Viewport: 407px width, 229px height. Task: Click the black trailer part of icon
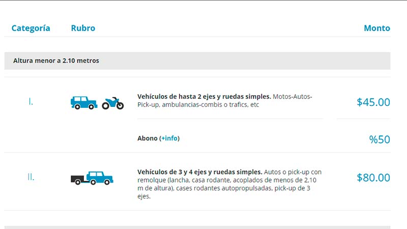pyautogui.click(x=77, y=180)
